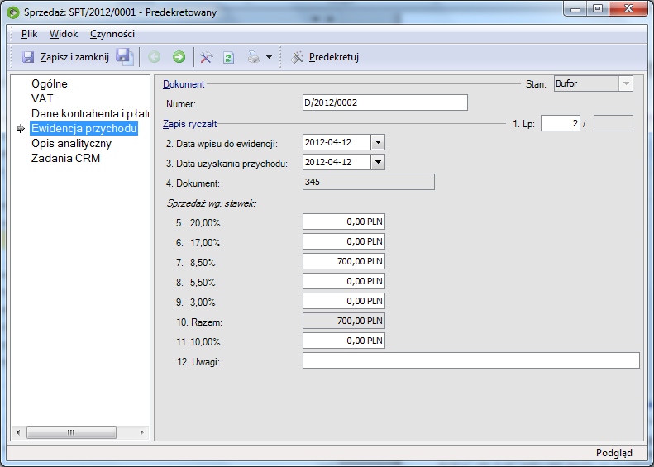Screen dimensions: 654x467
Task: Open Zadania CRM section
Action: point(65,159)
